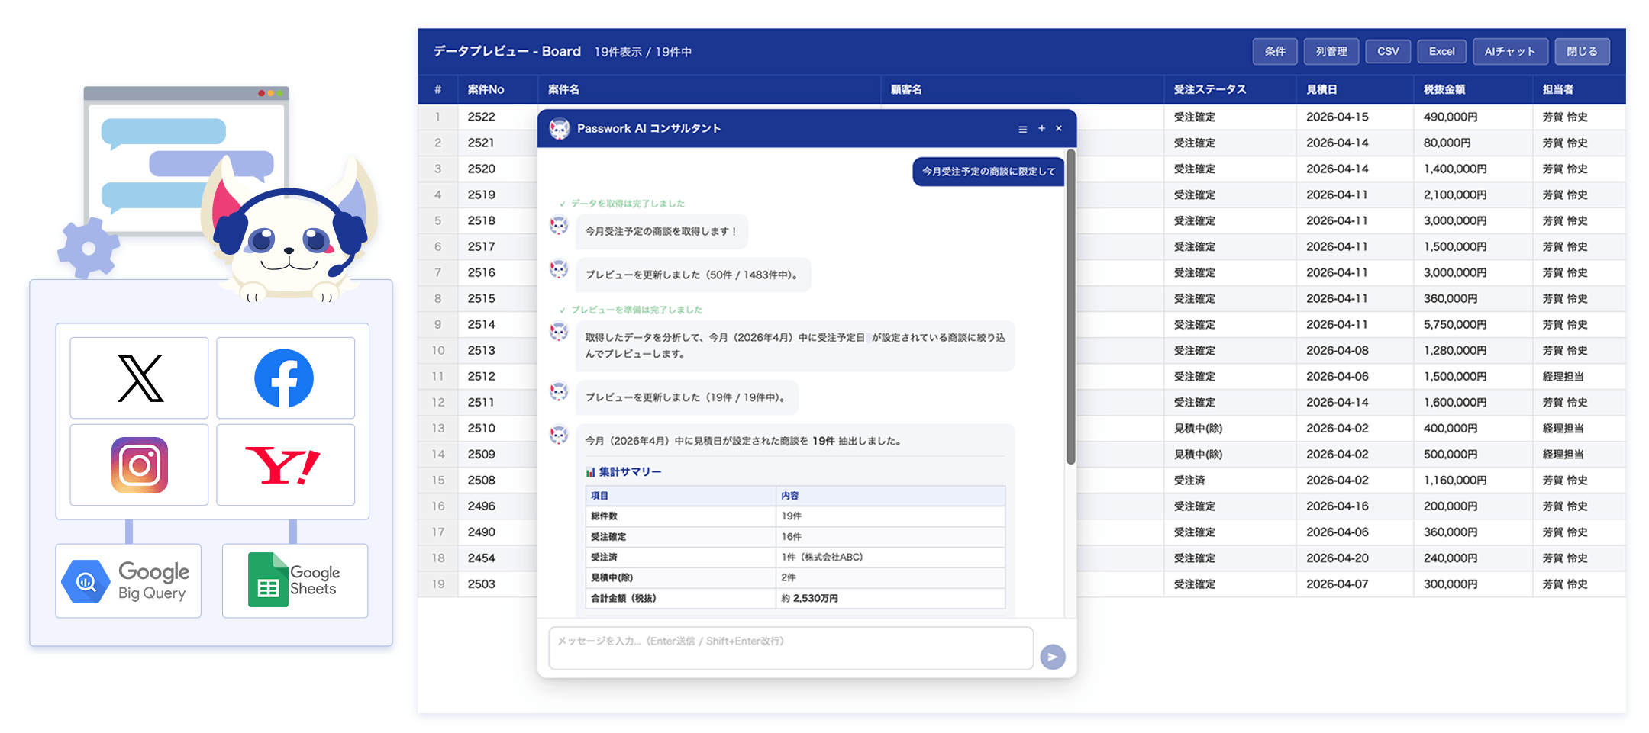Click the X (Twitter) logo tile
The height and width of the screenshot is (733, 1649).
coord(140,378)
